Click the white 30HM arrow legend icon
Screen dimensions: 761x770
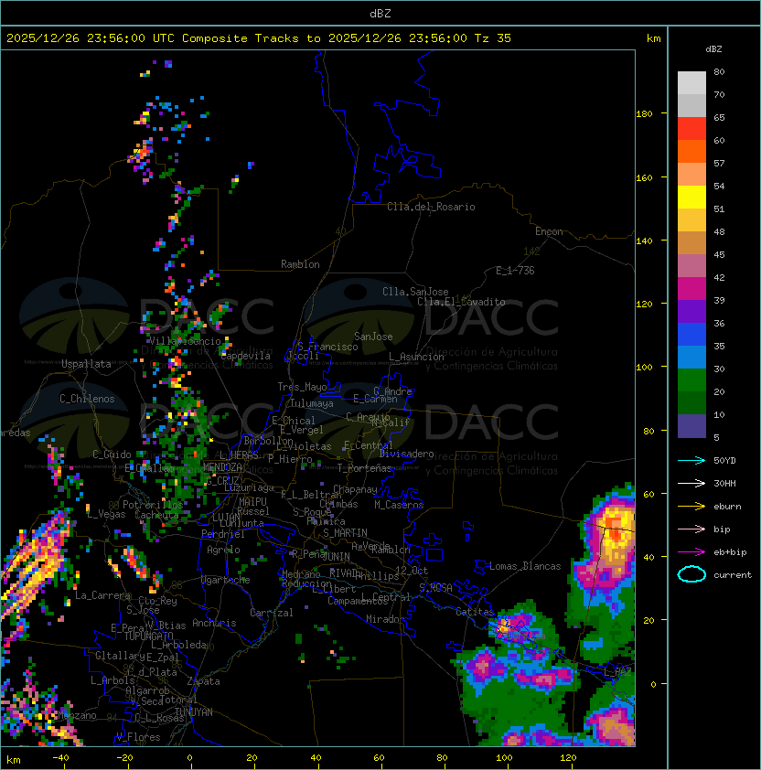pyautogui.click(x=691, y=484)
